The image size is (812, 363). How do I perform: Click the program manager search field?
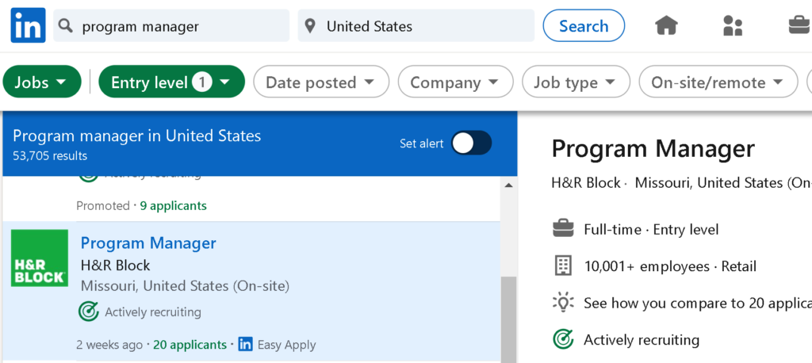171,25
